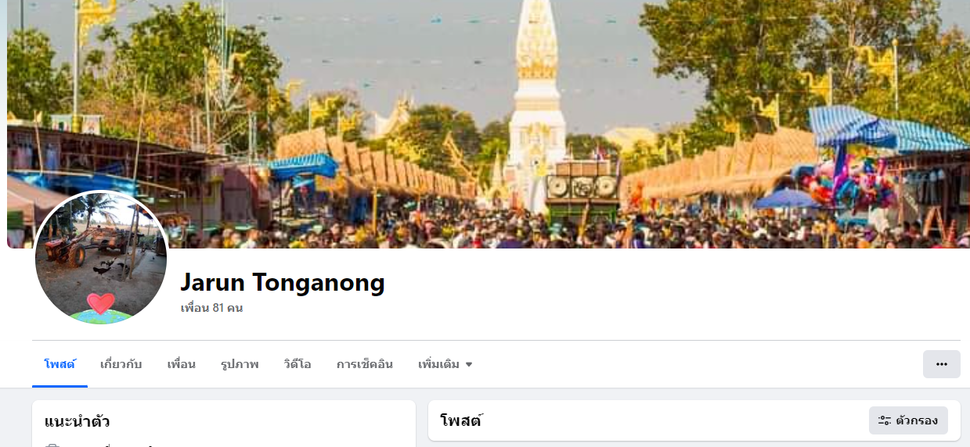Click the downward arrow next to เพิ่มเติม

click(469, 364)
